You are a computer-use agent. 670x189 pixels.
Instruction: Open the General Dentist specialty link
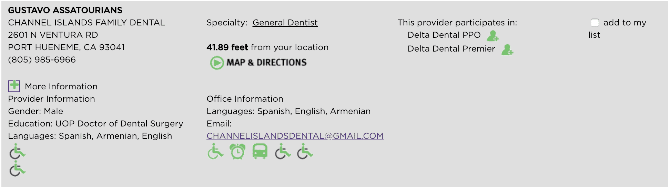click(x=285, y=23)
